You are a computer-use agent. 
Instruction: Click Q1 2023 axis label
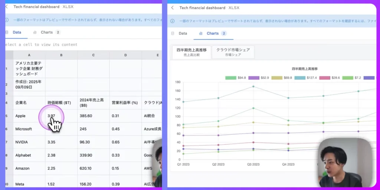(x=183, y=164)
